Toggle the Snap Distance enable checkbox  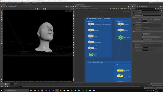(133, 21)
